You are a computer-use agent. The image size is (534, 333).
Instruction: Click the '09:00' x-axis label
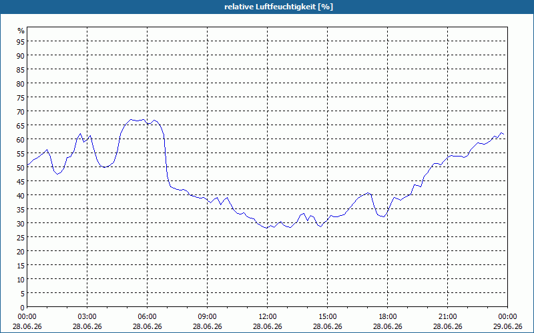coord(207,317)
